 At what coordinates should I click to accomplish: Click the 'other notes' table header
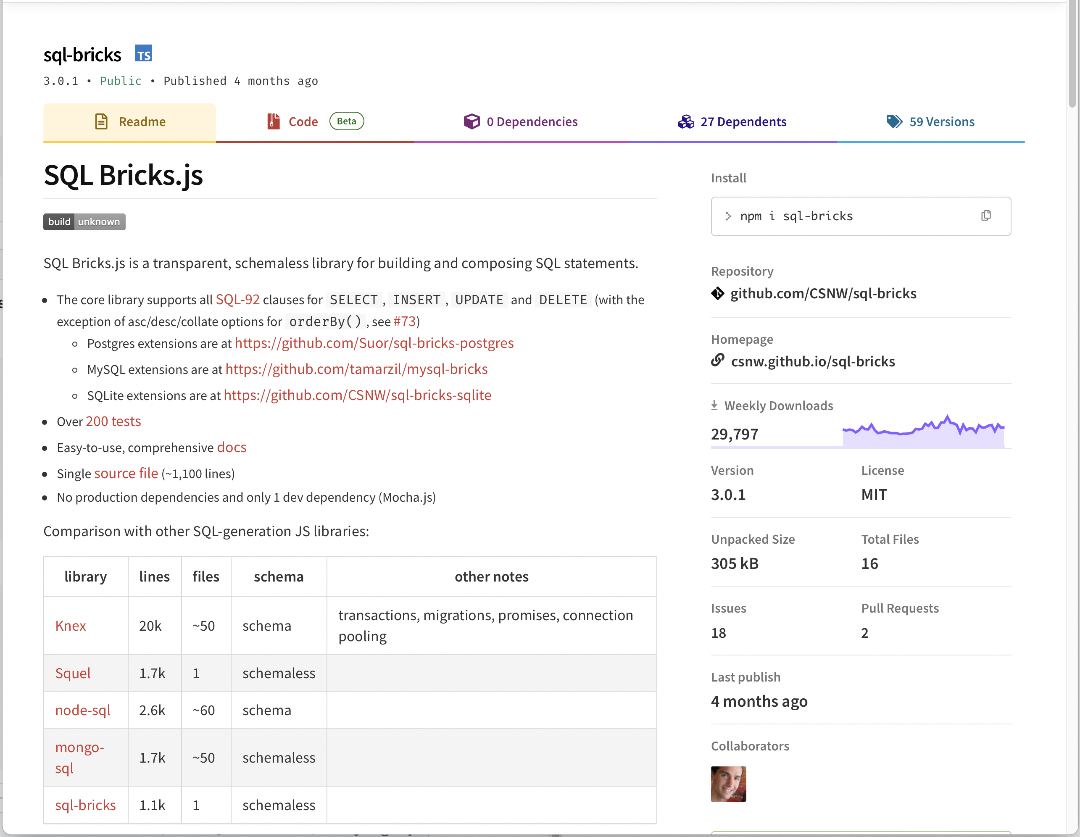(492, 577)
